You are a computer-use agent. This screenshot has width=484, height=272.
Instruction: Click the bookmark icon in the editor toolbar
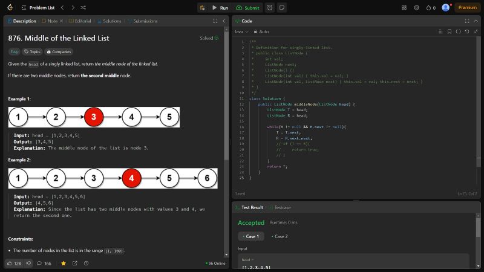pos(450,31)
